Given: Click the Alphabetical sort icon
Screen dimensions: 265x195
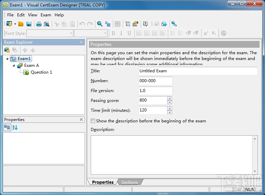Looking at the screenshot, I should pos(15,127).
